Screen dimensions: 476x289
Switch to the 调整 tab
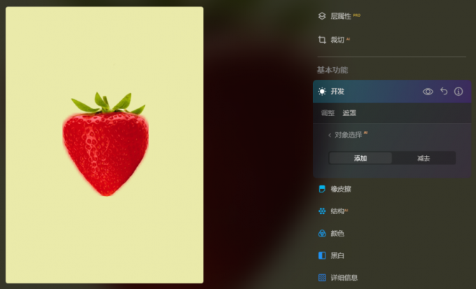tap(328, 113)
